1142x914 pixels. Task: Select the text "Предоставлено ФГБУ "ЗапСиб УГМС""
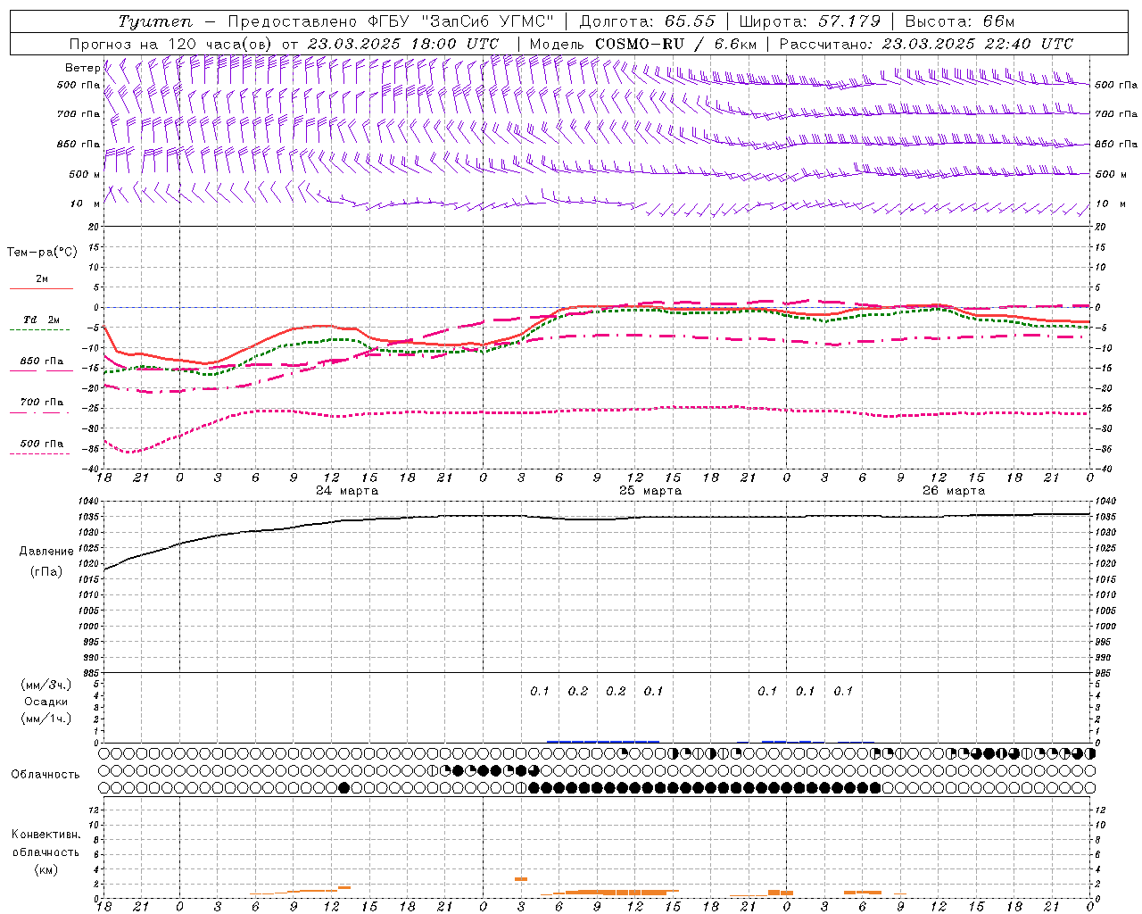[x=392, y=21]
